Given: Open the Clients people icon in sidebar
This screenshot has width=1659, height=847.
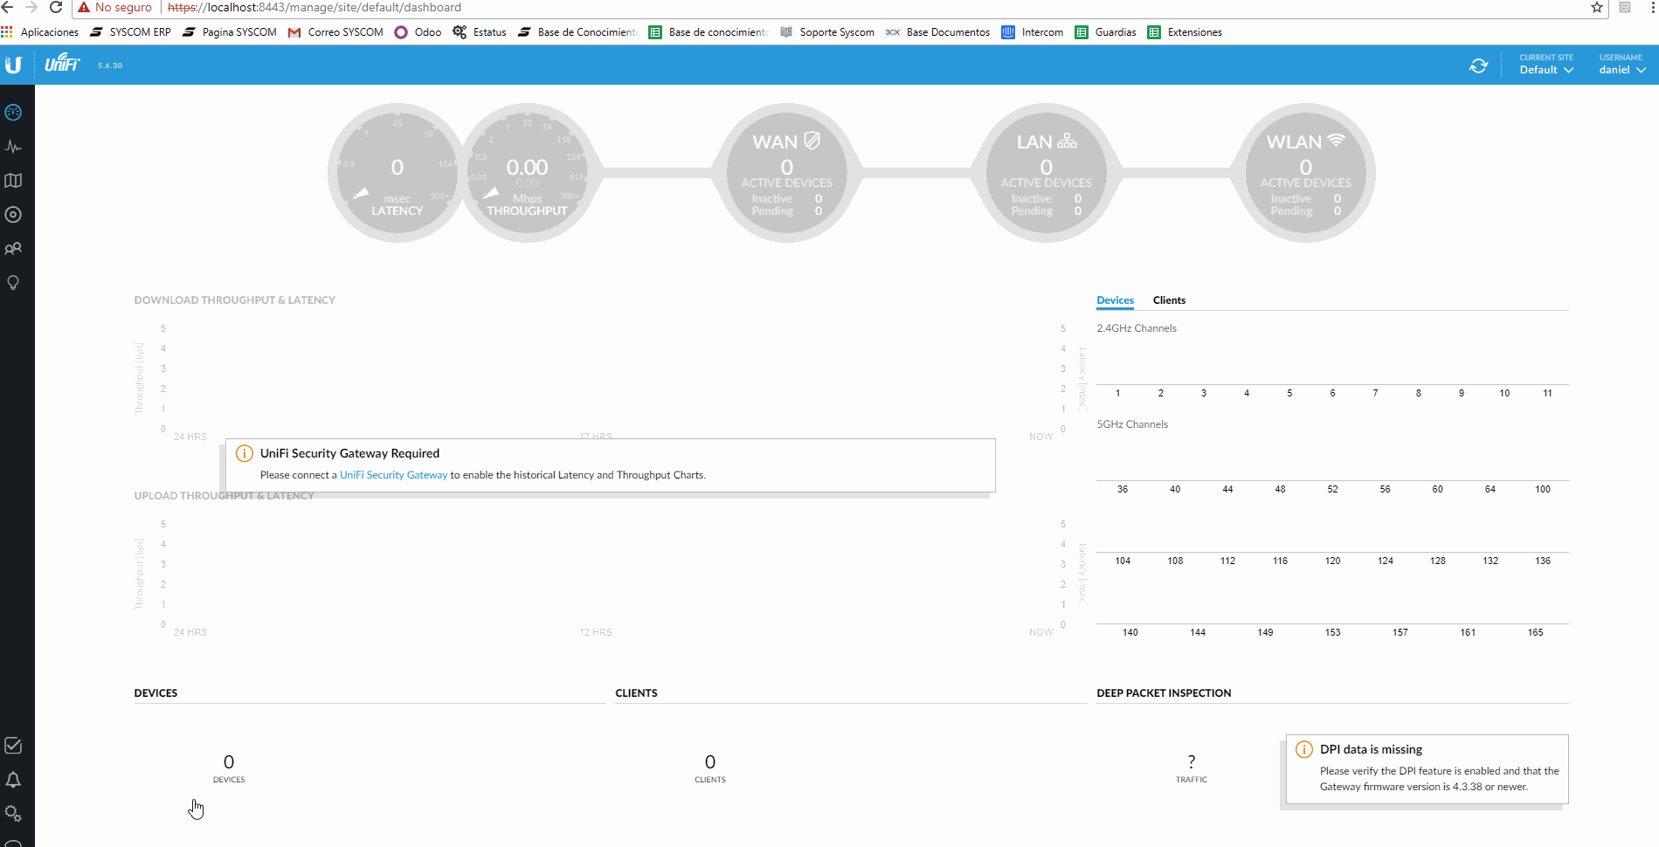Looking at the screenshot, I should (13, 248).
